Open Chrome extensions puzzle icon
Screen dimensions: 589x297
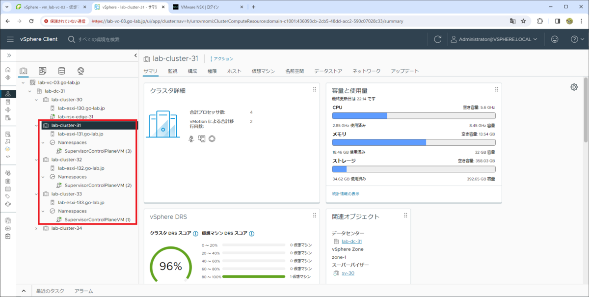coord(540,21)
